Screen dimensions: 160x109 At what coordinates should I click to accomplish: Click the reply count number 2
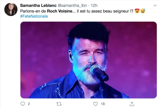(29, 104)
